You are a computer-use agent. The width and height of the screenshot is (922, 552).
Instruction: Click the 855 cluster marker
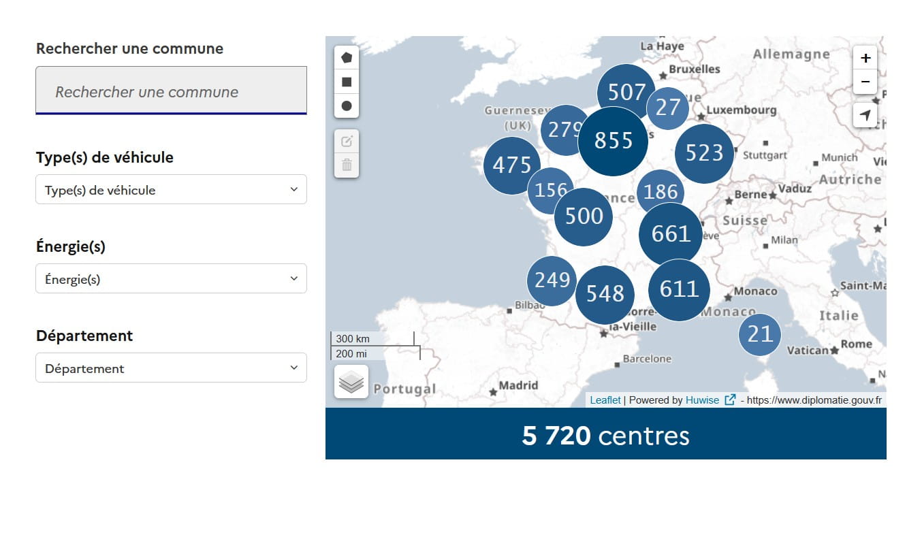[x=613, y=141]
